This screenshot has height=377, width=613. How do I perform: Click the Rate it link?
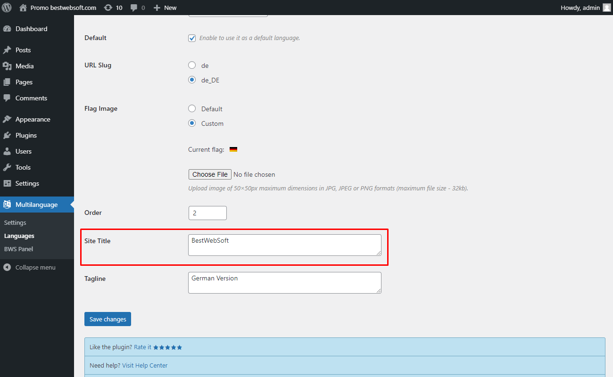pos(142,347)
